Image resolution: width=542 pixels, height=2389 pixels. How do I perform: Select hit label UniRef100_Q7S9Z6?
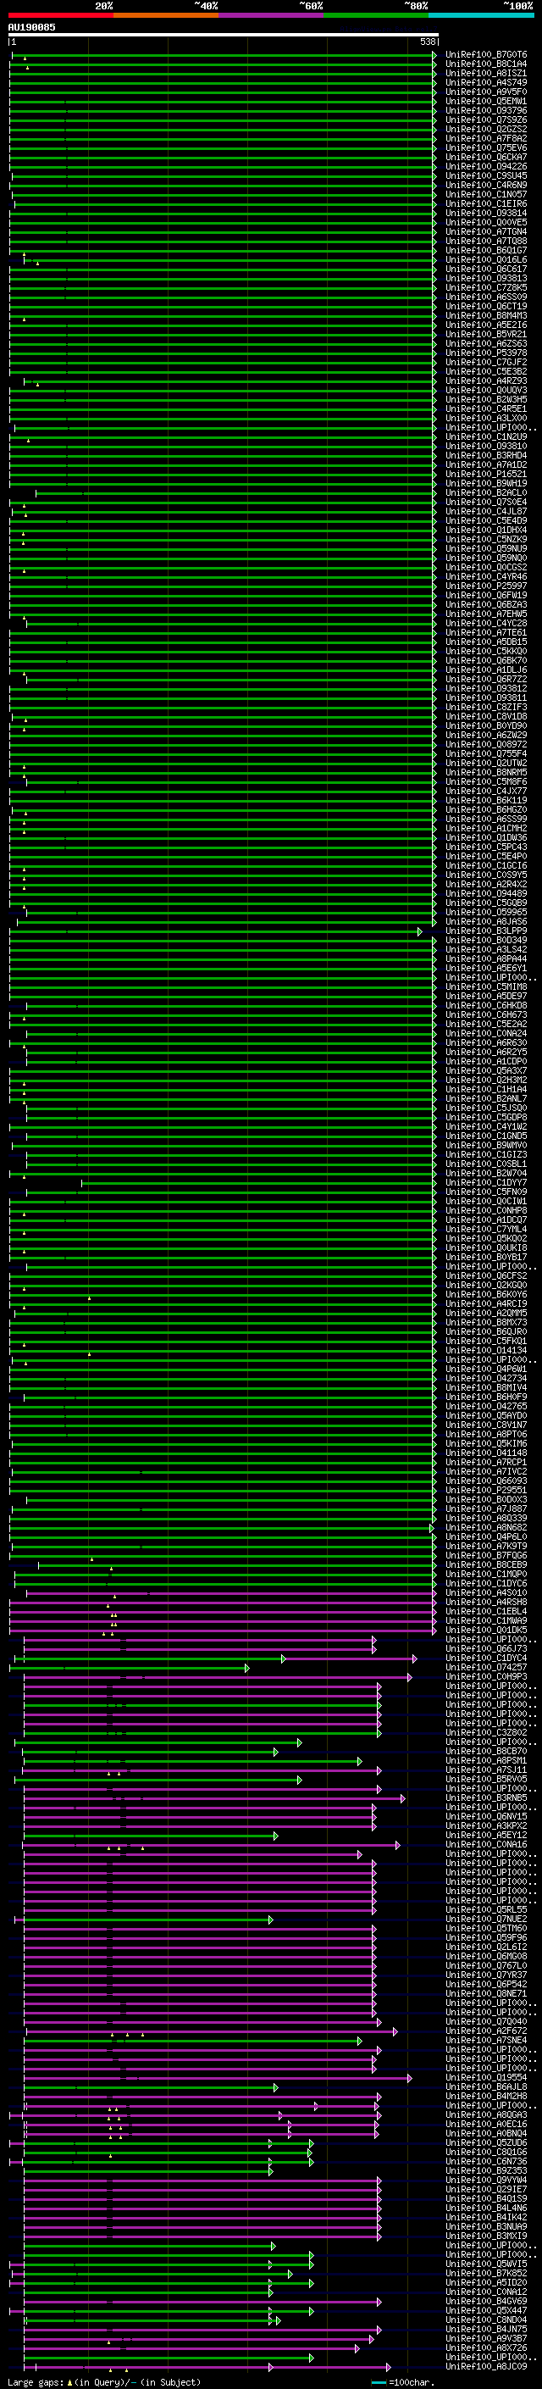coord(486,119)
